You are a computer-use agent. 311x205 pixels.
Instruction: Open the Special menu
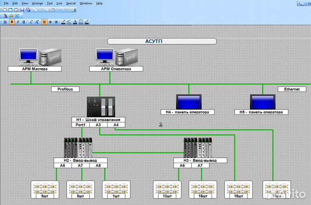pyautogui.click(x=70, y=3)
